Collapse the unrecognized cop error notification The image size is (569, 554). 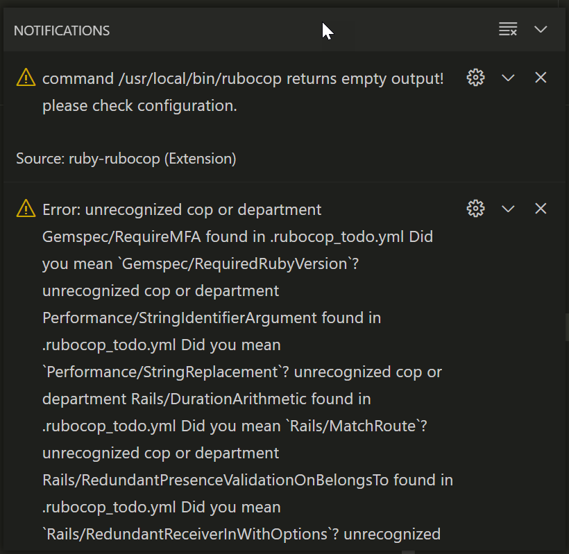508,209
